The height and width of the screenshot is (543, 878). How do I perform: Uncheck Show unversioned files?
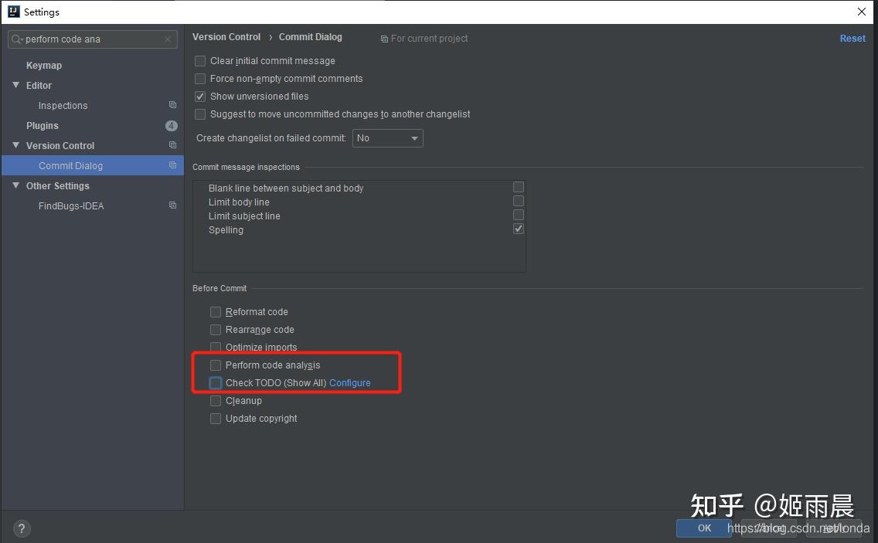coord(200,97)
